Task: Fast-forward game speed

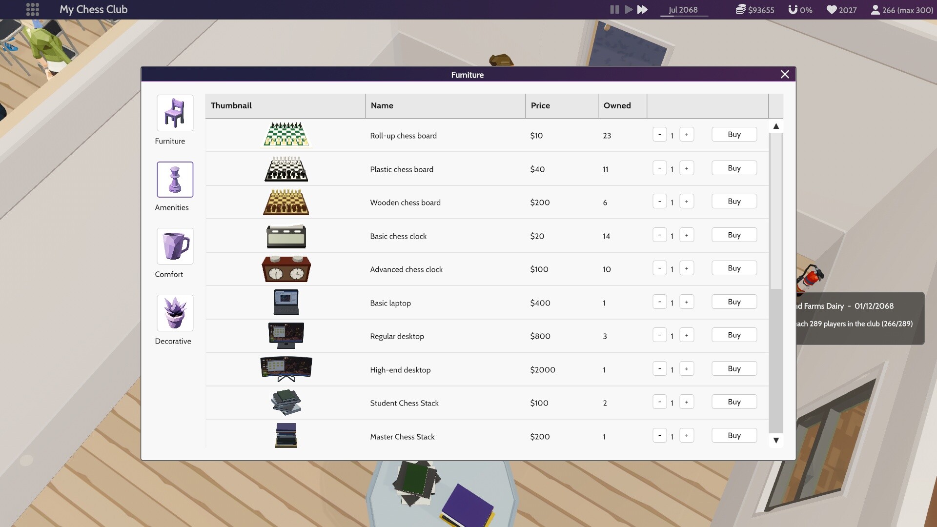Action: tap(643, 9)
